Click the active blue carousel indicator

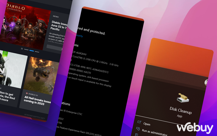coord(32,50)
